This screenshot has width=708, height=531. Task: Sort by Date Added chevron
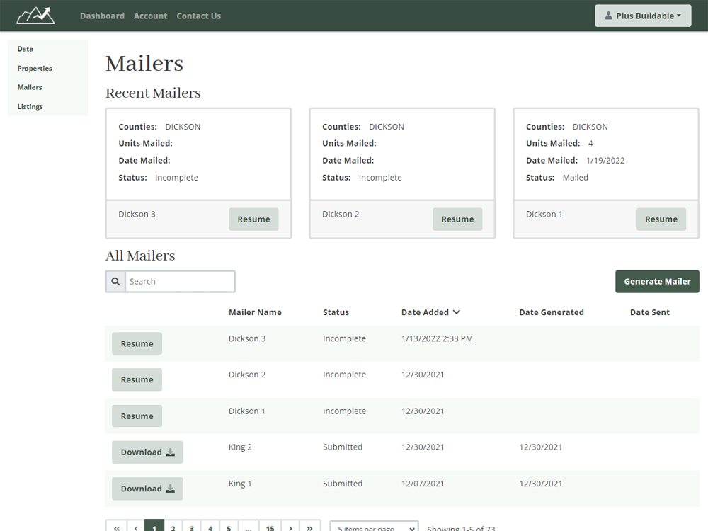click(x=457, y=312)
